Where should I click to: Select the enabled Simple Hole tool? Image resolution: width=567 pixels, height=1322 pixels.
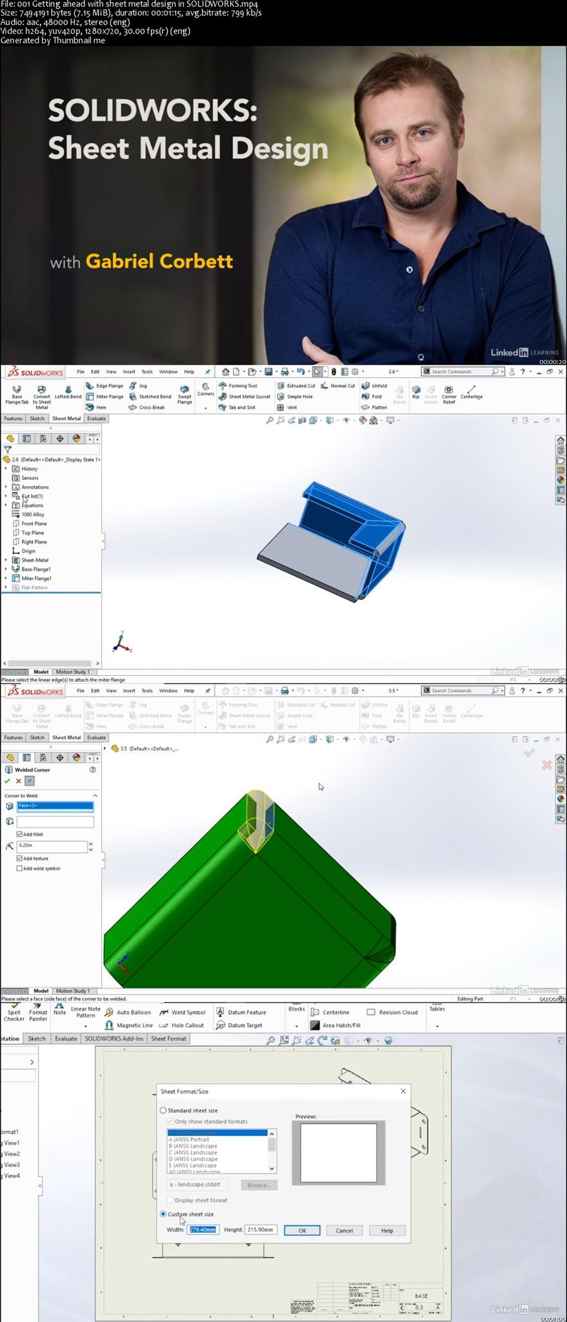(295, 397)
